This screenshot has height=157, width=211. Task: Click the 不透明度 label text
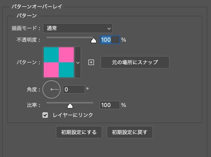click(28, 40)
